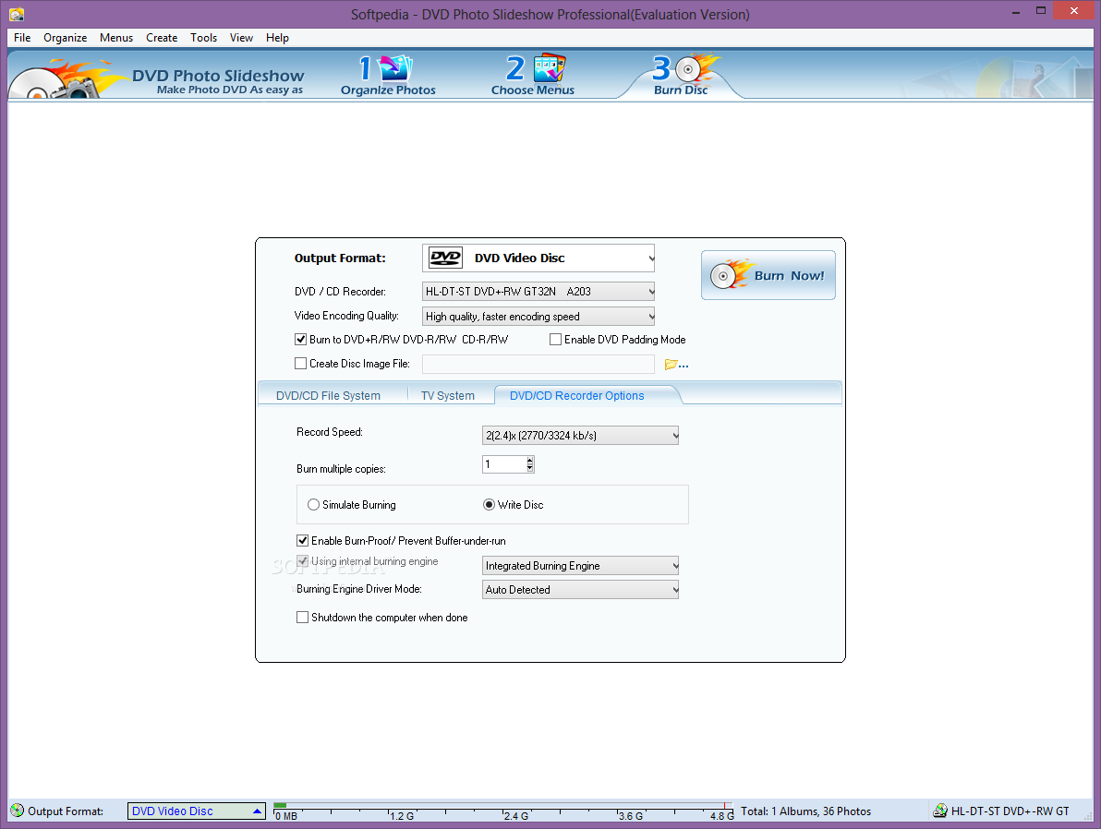This screenshot has height=829, width=1101.
Task: Click Total: 1 Albums, 36 Photos text
Action: pyautogui.click(x=805, y=811)
